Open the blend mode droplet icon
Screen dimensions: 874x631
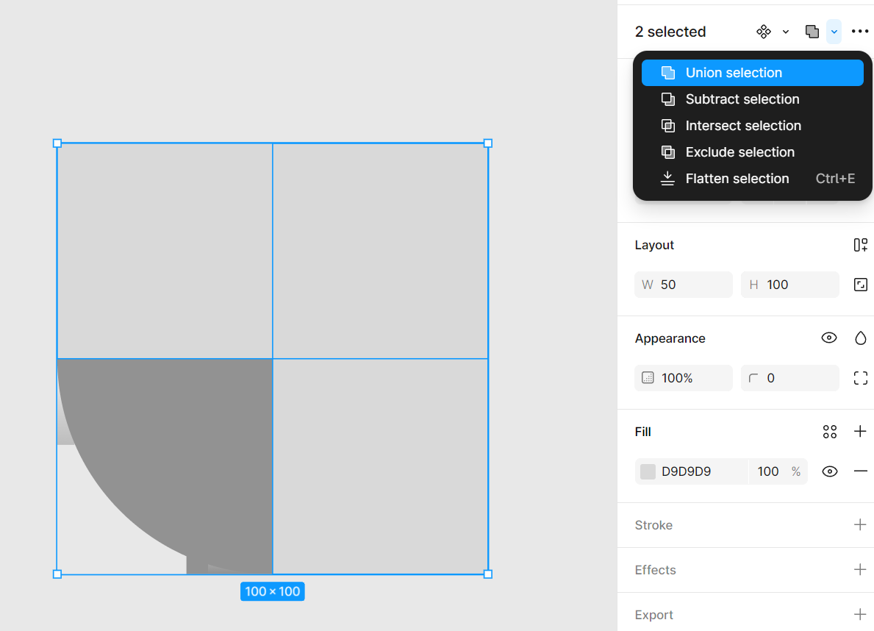click(x=860, y=338)
